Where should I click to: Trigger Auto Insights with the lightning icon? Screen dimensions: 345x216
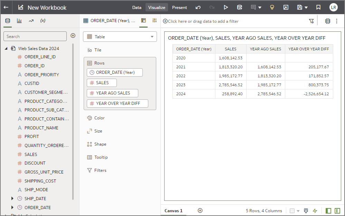315,210
